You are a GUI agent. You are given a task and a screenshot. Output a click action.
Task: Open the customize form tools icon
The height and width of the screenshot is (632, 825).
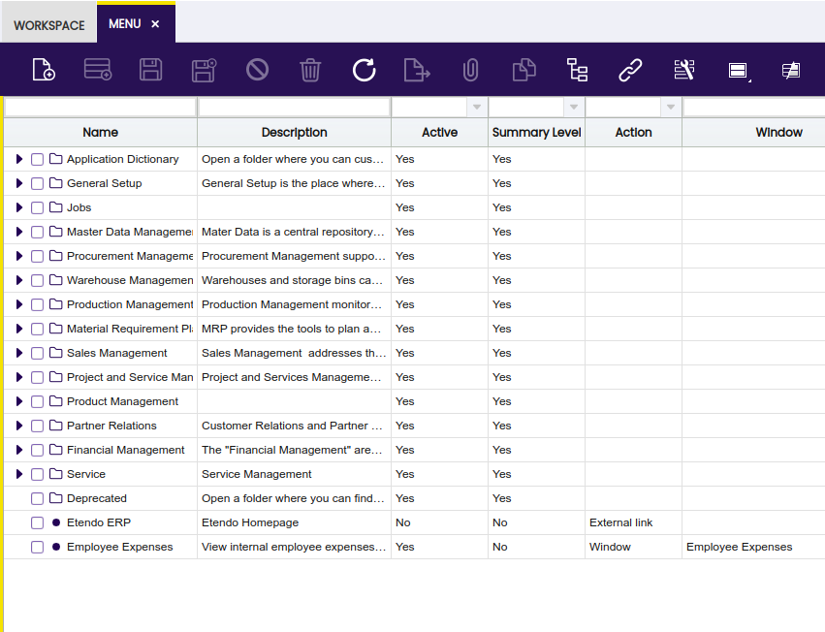(x=684, y=70)
